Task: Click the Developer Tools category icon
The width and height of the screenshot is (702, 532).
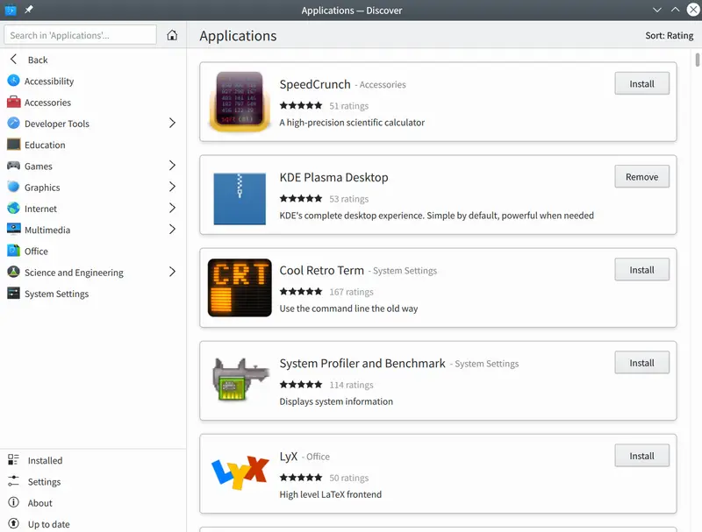Action: coord(13,123)
